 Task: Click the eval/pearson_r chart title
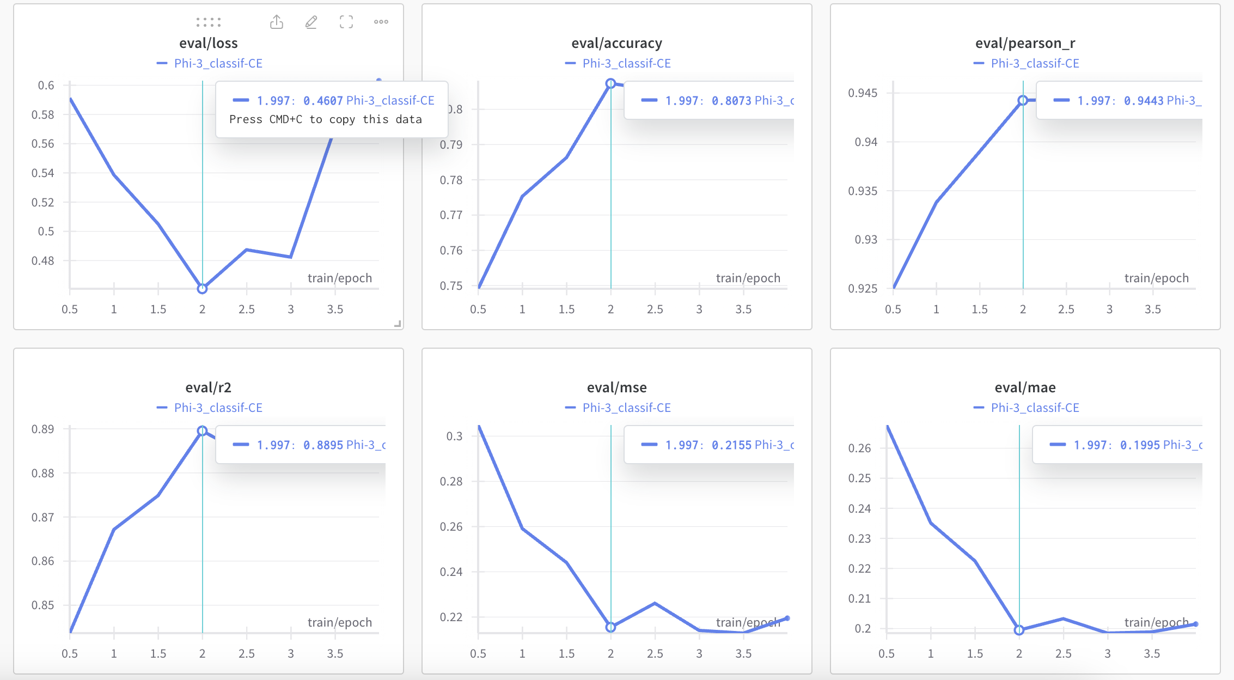pyautogui.click(x=1025, y=43)
